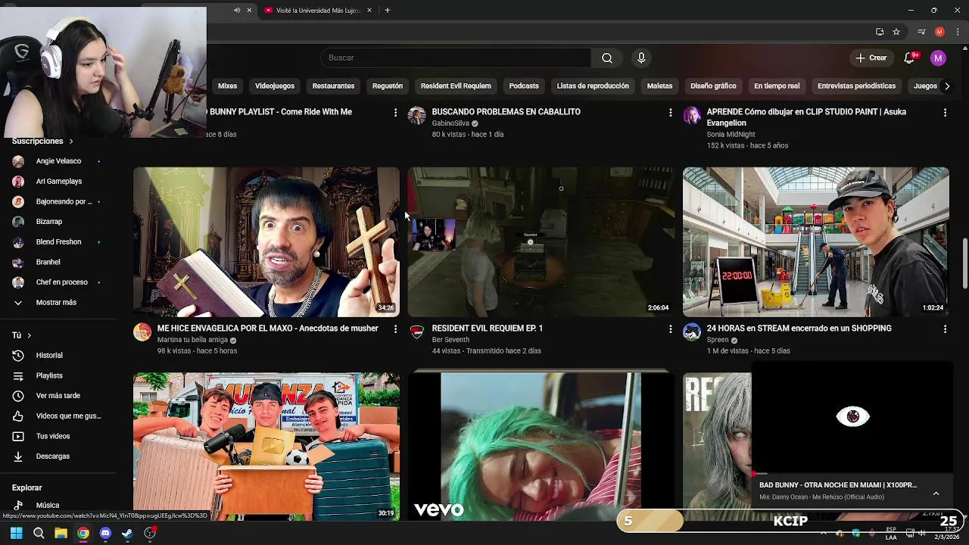Open the account avatar menu
This screenshot has height=545, width=969.
tap(938, 58)
